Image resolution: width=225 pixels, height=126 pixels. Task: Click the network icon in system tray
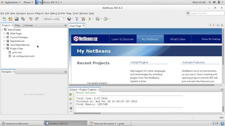(210, 2)
